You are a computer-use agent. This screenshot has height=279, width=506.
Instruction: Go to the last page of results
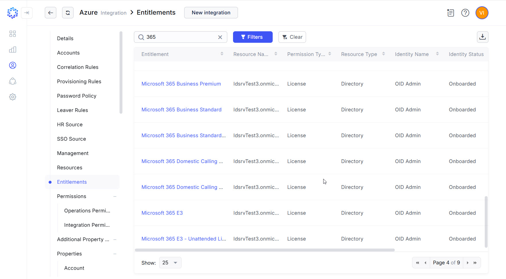tap(475, 262)
